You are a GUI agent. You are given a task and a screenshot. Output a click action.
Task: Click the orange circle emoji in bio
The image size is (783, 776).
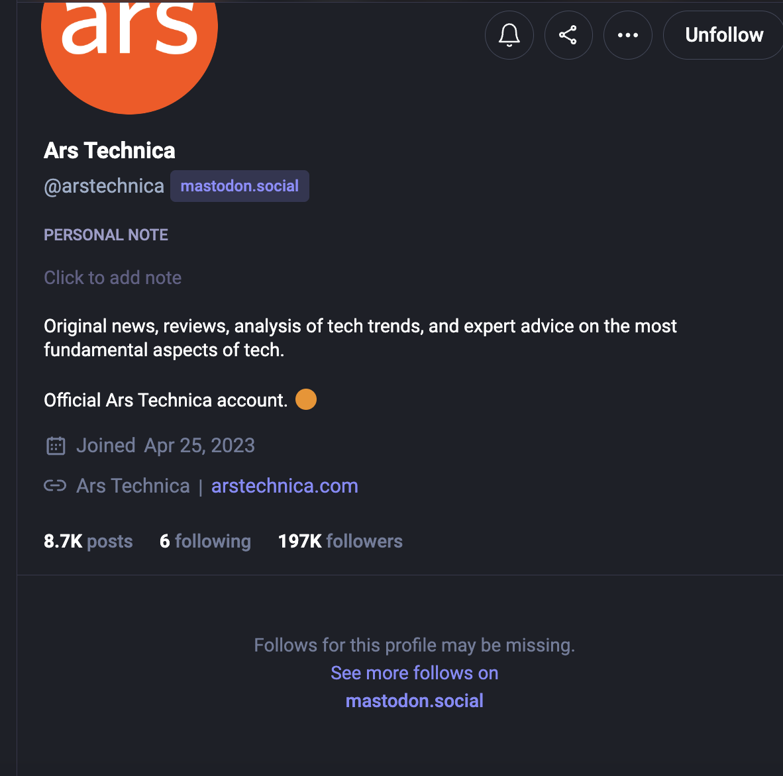(306, 399)
